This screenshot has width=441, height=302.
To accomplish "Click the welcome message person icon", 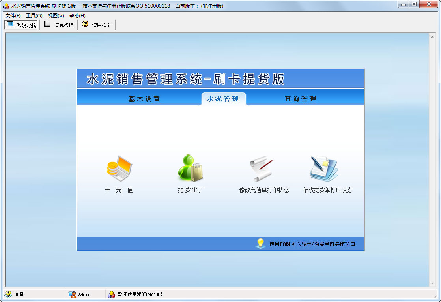I will (110, 294).
